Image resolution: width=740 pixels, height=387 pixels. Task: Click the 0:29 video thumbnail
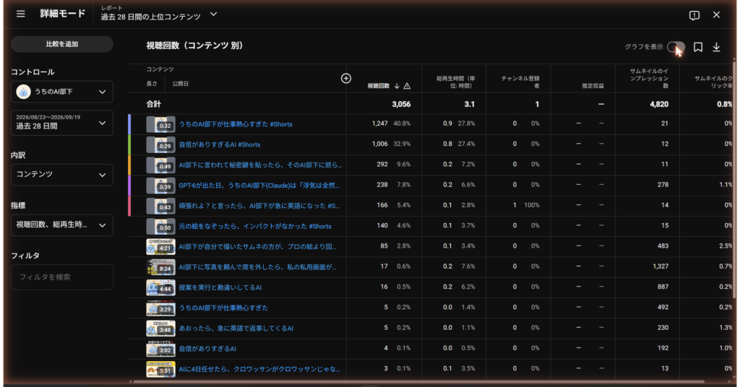pos(160,144)
